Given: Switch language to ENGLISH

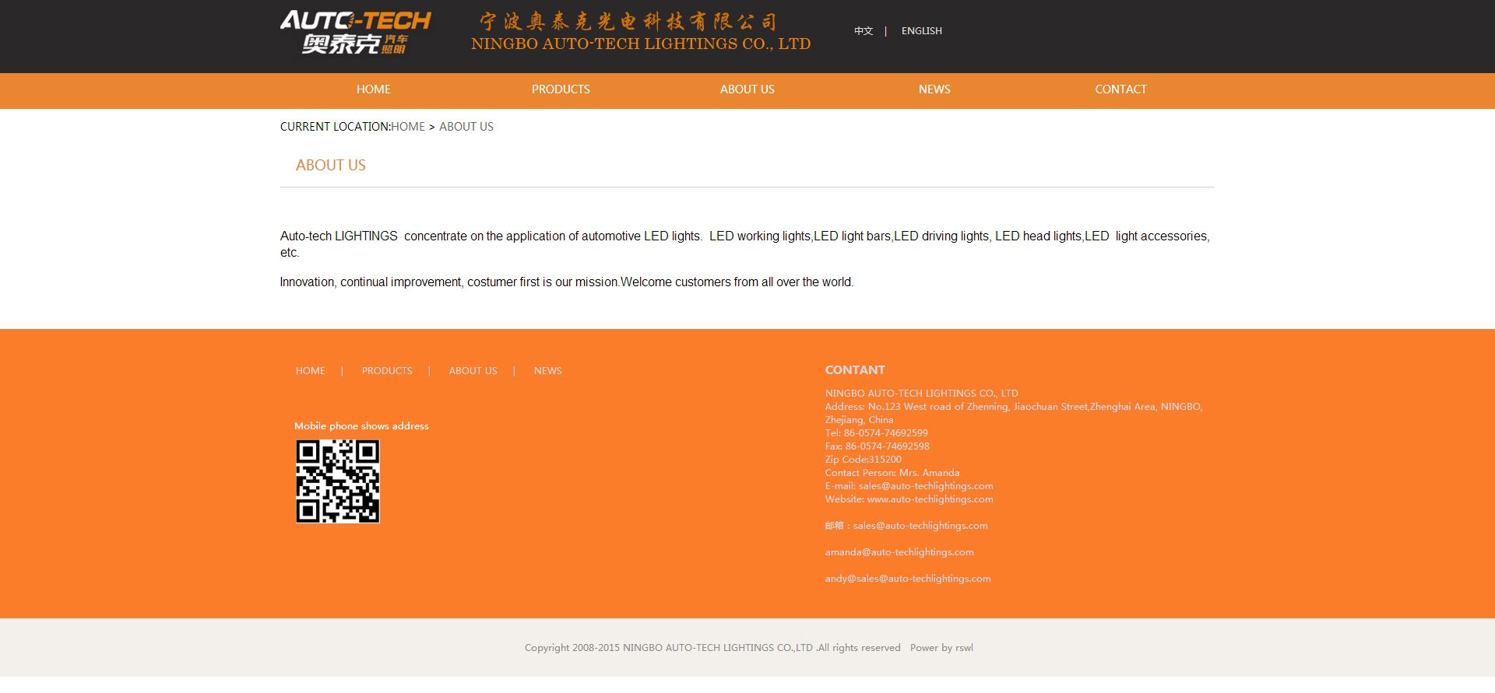Looking at the screenshot, I should [921, 31].
